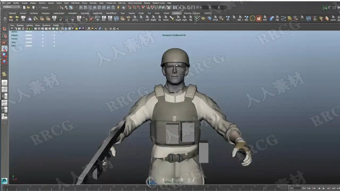The width and height of the screenshot is (340, 191).
Task: Click the Z coordinate input field
Action: tap(224, 7)
